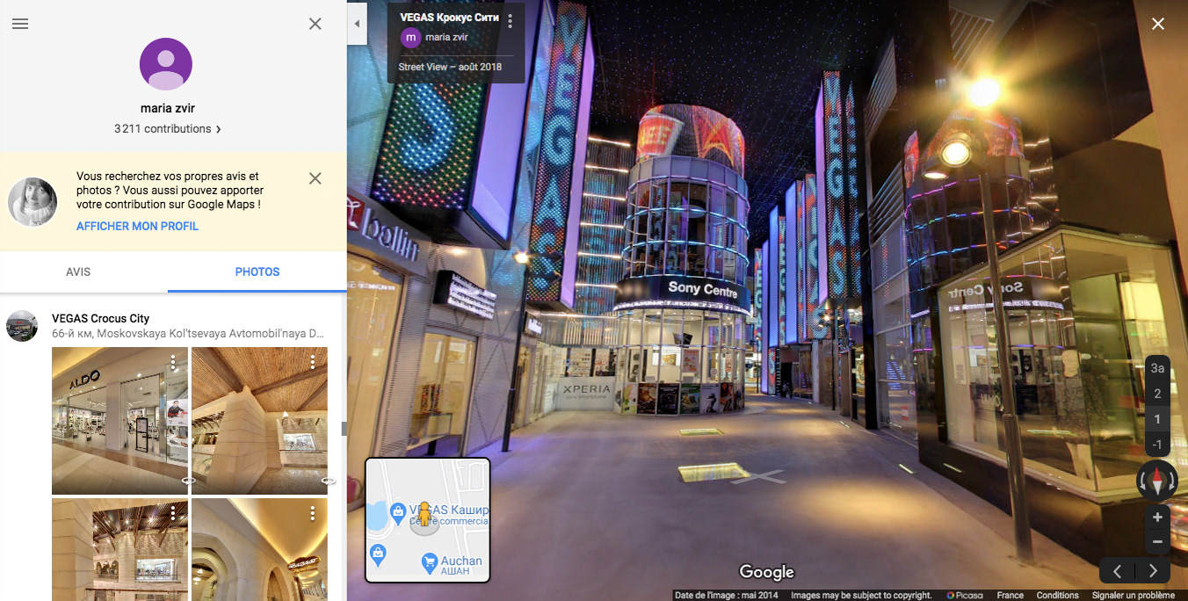
Task: Open options menu on wooden ceiling photo
Action: click(313, 361)
